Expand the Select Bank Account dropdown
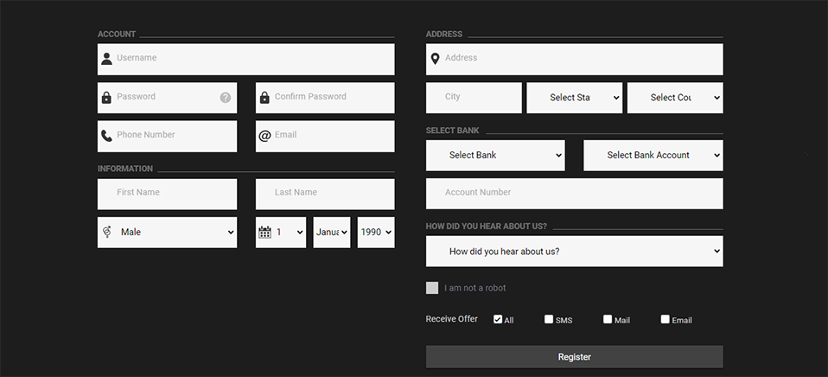 [x=653, y=156]
